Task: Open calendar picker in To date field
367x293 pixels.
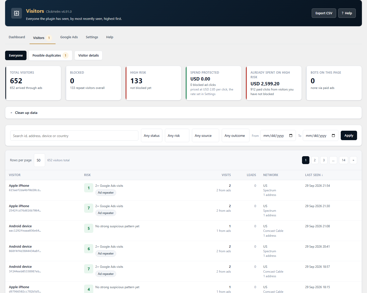Action: [333, 136]
